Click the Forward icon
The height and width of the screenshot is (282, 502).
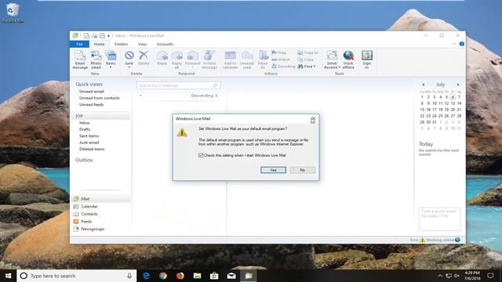click(x=192, y=58)
